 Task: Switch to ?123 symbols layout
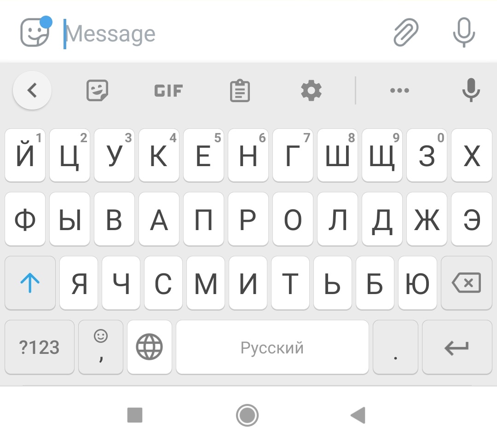point(39,347)
